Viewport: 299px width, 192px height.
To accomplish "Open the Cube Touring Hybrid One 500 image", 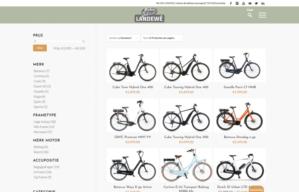I will [186, 115].
